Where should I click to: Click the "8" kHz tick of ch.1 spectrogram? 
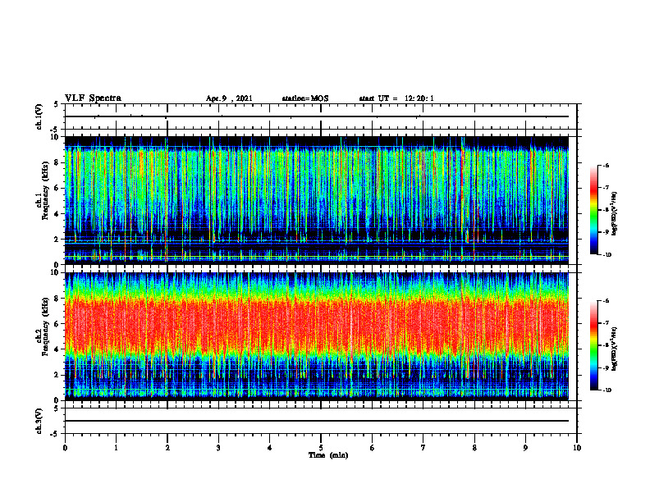[57, 162]
